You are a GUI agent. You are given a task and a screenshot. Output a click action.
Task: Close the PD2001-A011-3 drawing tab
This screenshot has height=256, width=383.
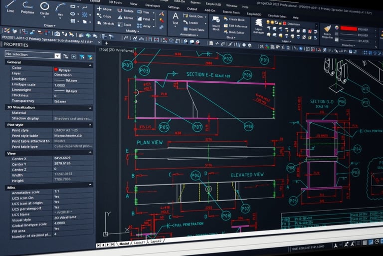(99, 42)
